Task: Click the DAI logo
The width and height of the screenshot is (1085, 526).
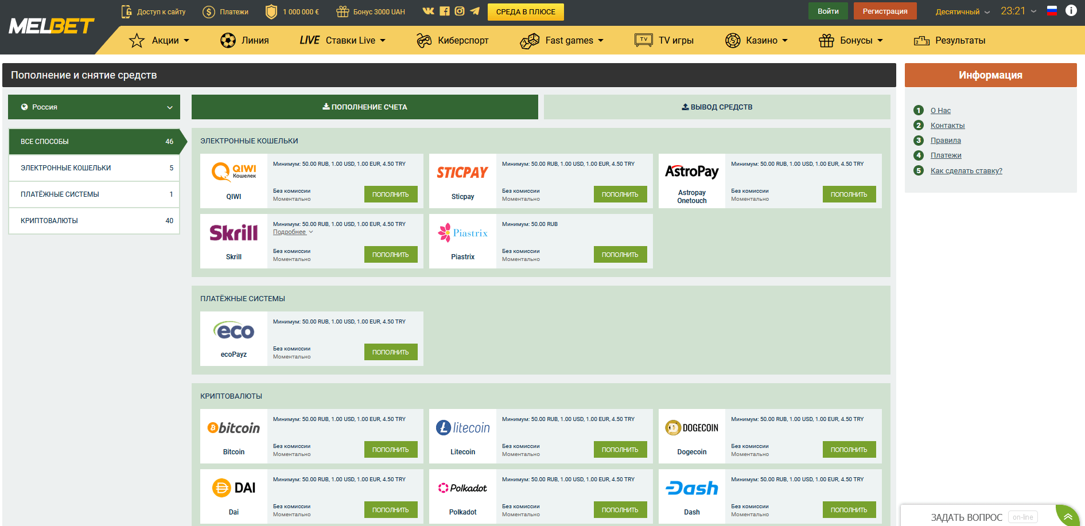Action: pos(234,488)
